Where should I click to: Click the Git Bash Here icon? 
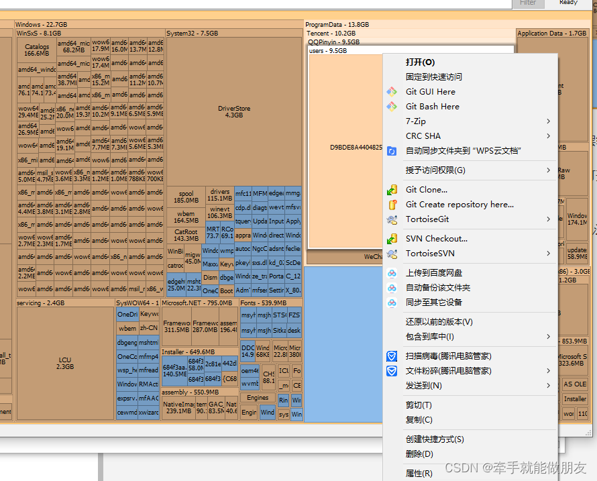click(x=392, y=107)
